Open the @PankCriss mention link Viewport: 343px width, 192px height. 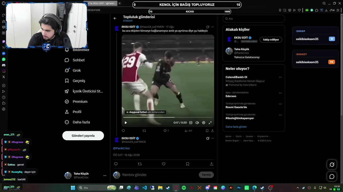121,148
